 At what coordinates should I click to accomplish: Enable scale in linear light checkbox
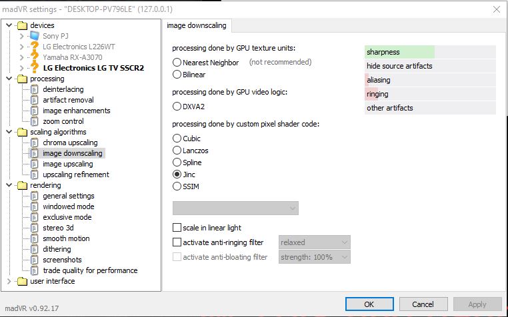pos(177,228)
